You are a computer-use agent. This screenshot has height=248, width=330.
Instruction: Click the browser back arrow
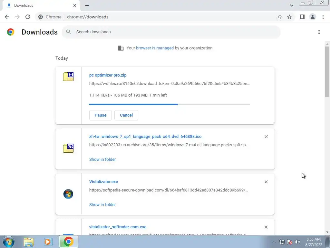[x=7, y=17]
